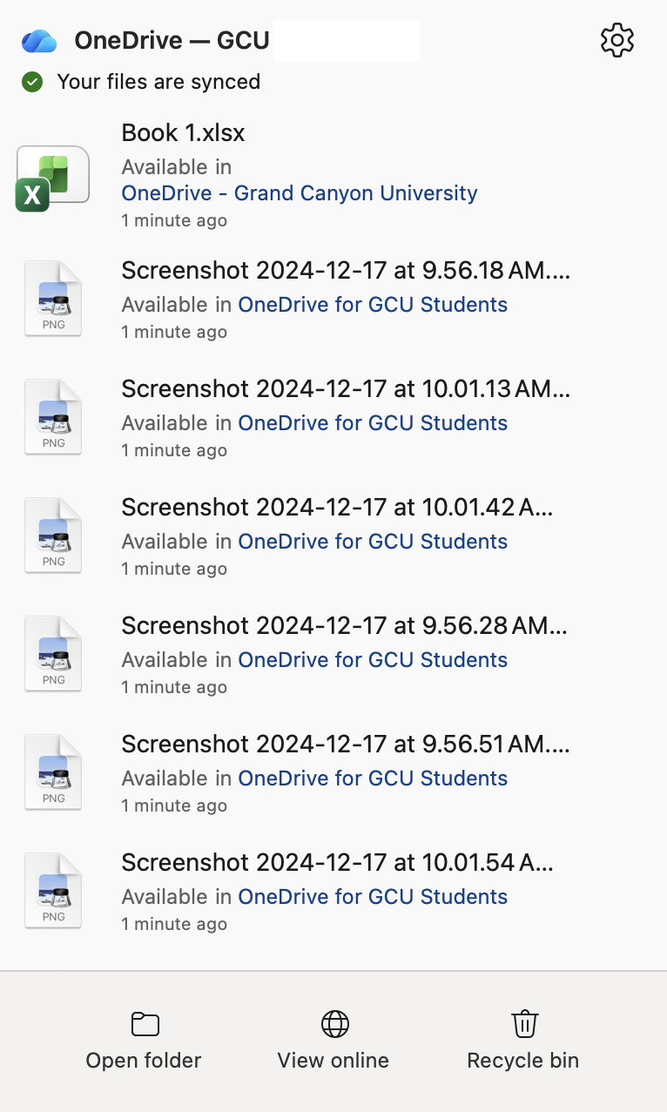Select Screenshot 2024-12-17 at 10.01.42 entry

pyautogui.click(x=337, y=507)
